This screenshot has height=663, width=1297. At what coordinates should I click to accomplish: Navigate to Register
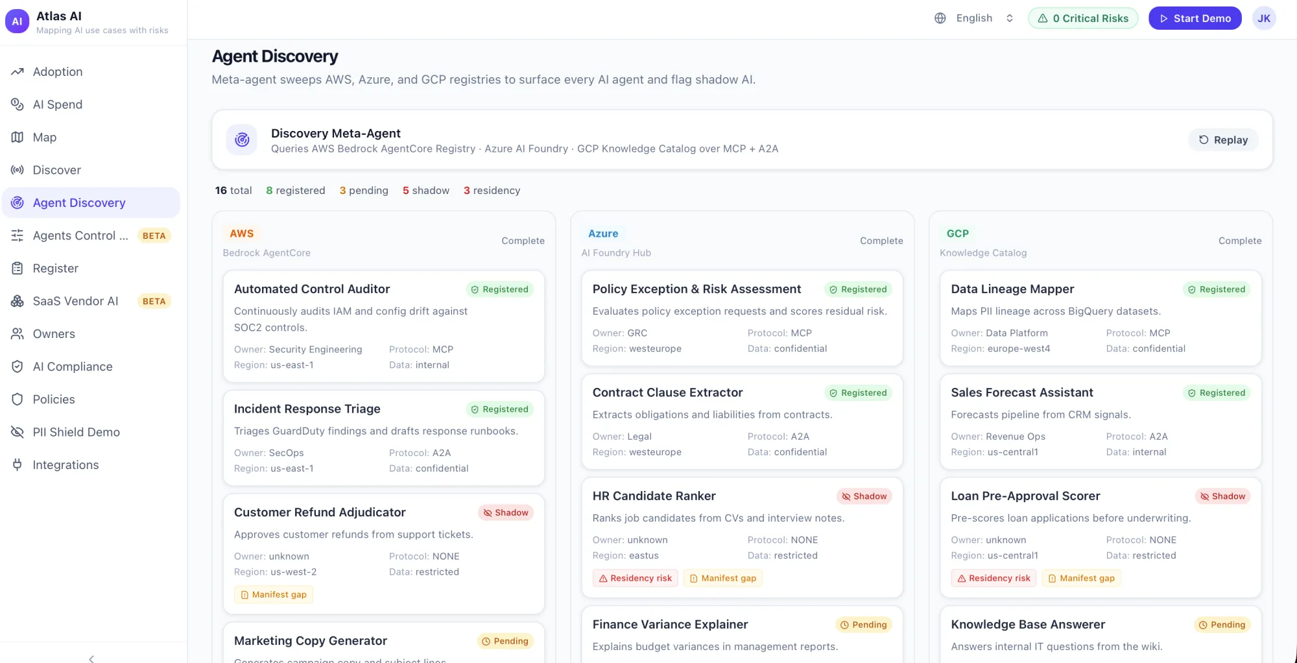click(x=91, y=268)
